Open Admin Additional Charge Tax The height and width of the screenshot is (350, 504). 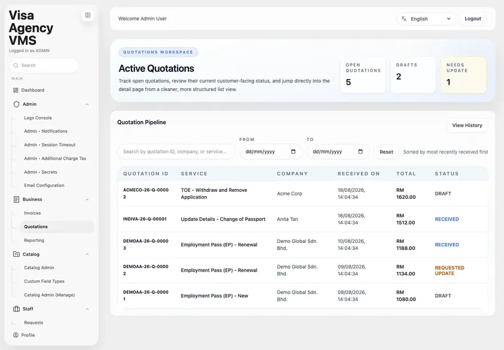tap(55, 159)
